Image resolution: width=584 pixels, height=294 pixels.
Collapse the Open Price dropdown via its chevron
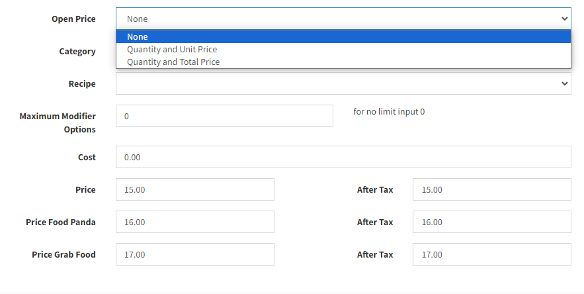564,19
